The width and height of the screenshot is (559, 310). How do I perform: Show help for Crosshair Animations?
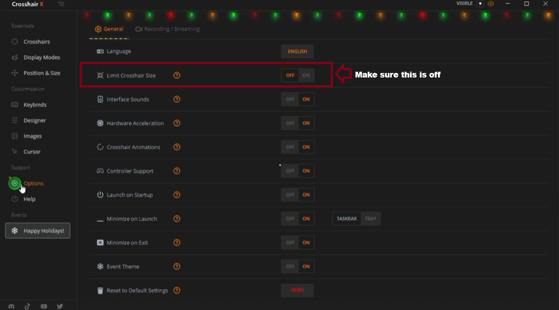pyautogui.click(x=177, y=147)
